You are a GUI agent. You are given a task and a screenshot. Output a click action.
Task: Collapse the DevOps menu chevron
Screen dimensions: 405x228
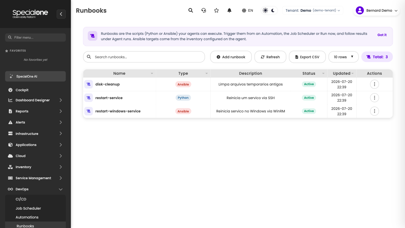[x=60, y=189]
